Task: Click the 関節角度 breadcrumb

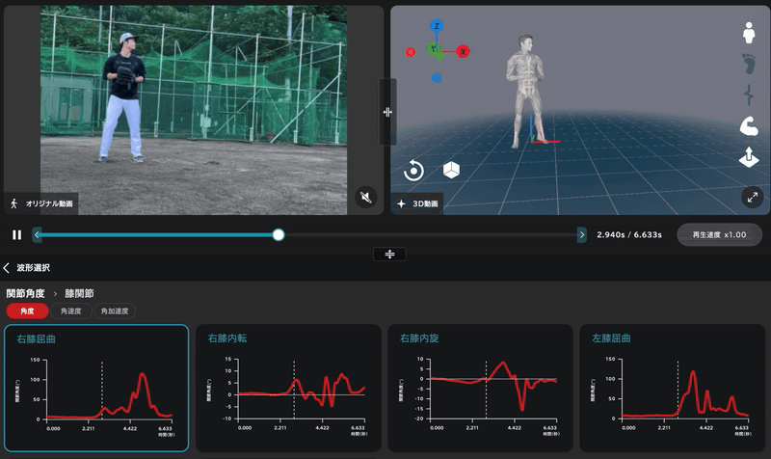Action: pos(26,294)
